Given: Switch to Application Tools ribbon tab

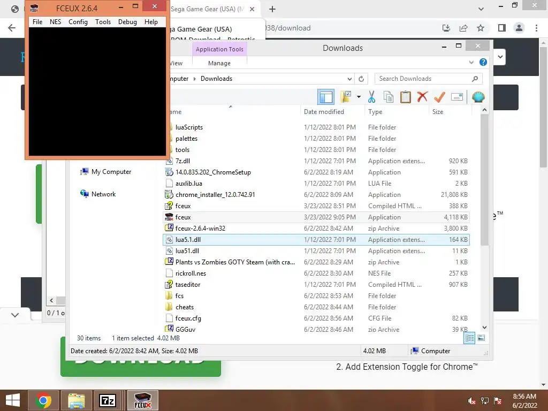Looking at the screenshot, I should coord(219,49).
